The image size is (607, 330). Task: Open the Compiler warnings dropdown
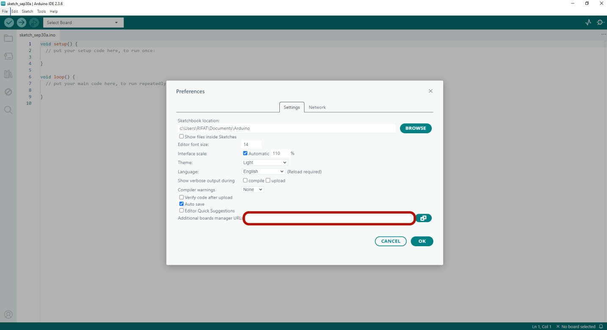point(253,190)
